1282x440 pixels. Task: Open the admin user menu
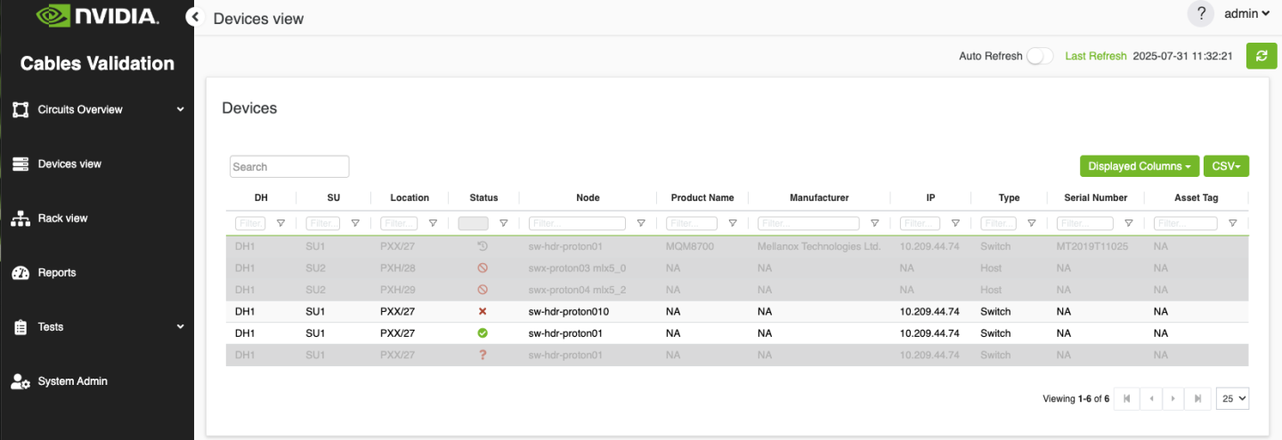pyautogui.click(x=1246, y=13)
